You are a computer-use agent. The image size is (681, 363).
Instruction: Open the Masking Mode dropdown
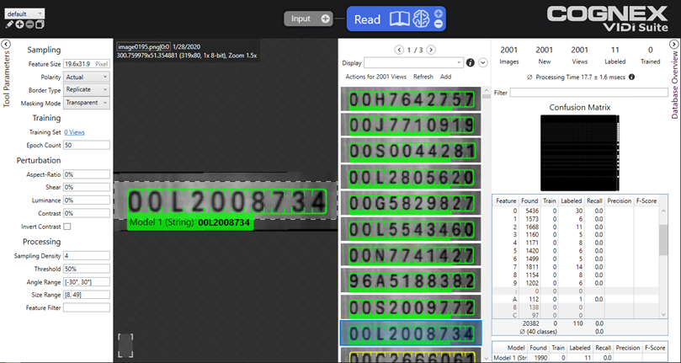coord(87,103)
